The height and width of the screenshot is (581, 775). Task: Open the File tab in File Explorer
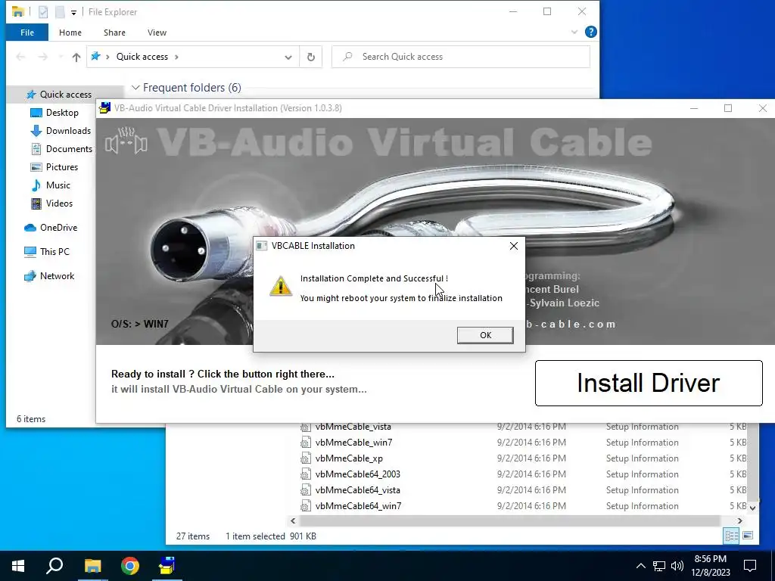(27, 33)
